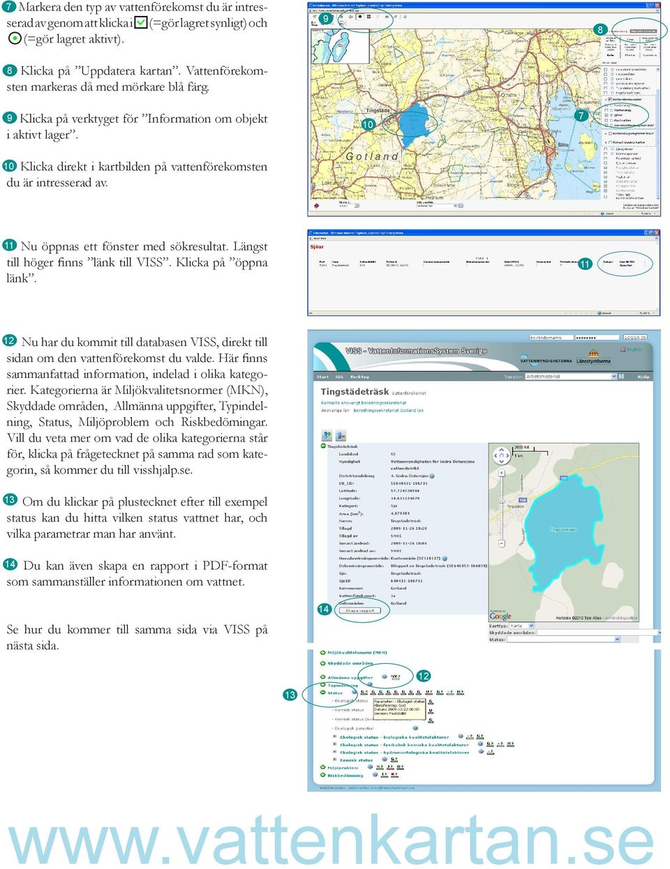Click the help icon next to Ekologisk potential
Image resolution: width=670 pixels, height=869 pixels.
[415, 728]
